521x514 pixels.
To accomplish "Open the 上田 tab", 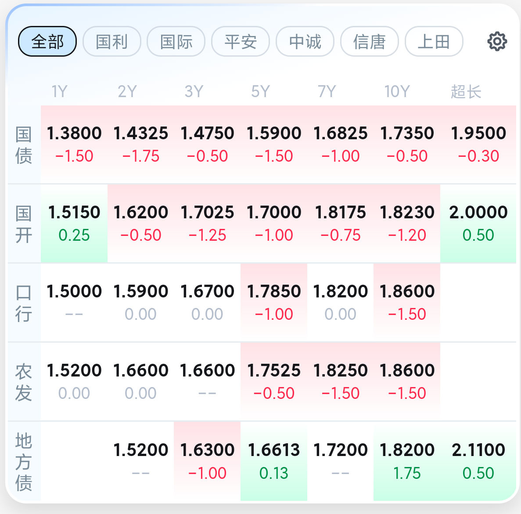I will [x=434, y=42].
